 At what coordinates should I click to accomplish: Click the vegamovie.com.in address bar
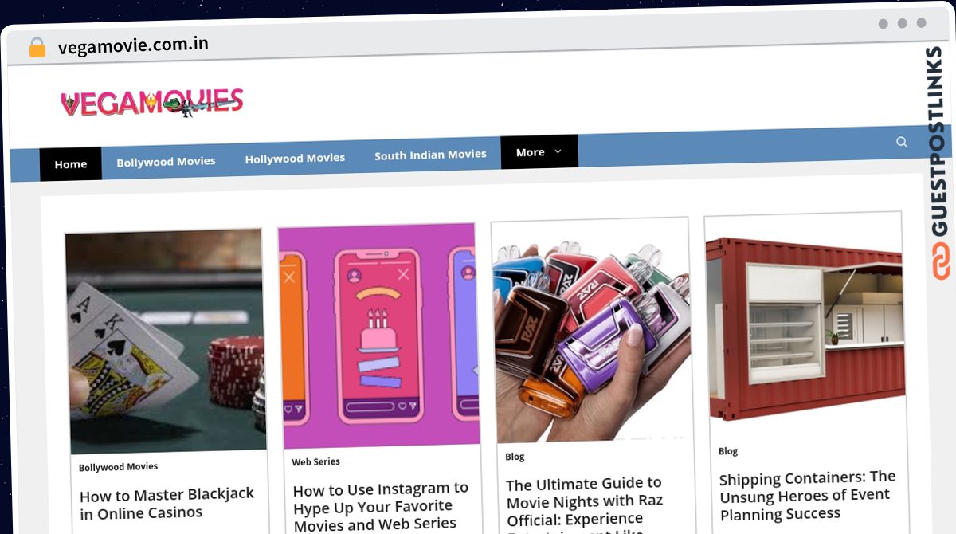tap(133, 45)
